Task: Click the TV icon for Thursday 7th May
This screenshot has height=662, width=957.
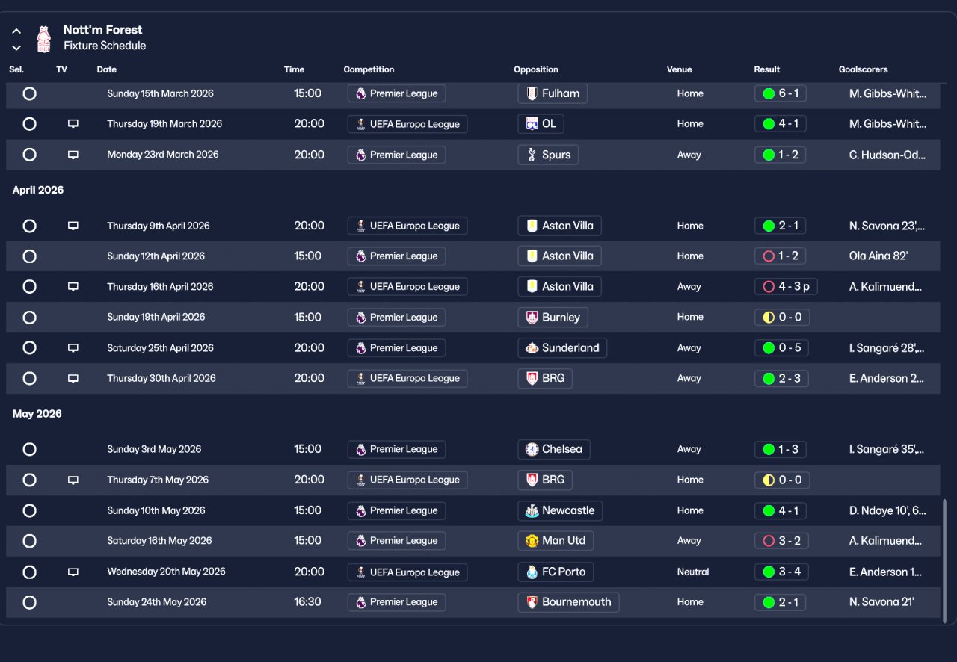Action: tap(73, 480)
